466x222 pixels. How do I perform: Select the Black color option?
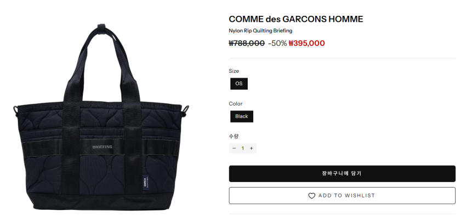pyautogui.click(x=242, y=116)
